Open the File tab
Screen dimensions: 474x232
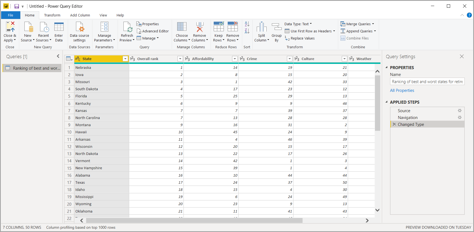pos(11,15)
